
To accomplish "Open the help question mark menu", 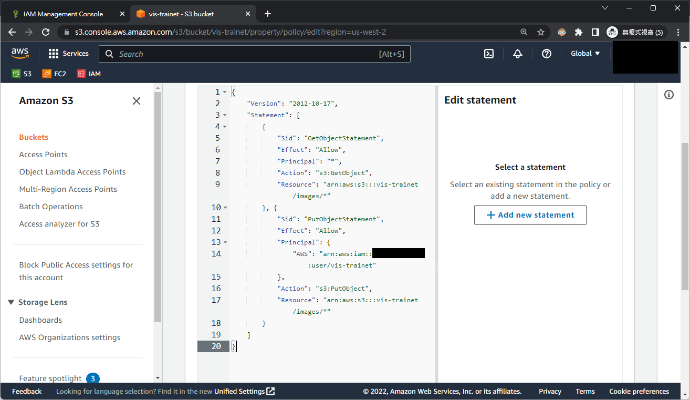I will click(x=547, y=54).
